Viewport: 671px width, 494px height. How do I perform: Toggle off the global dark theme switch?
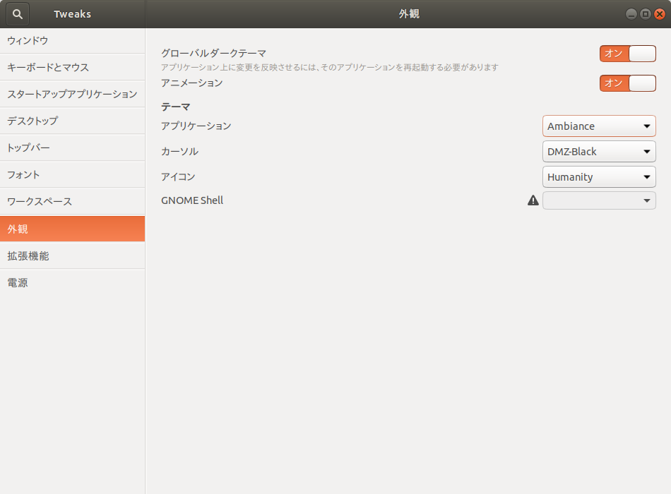(x=627, y=54)
